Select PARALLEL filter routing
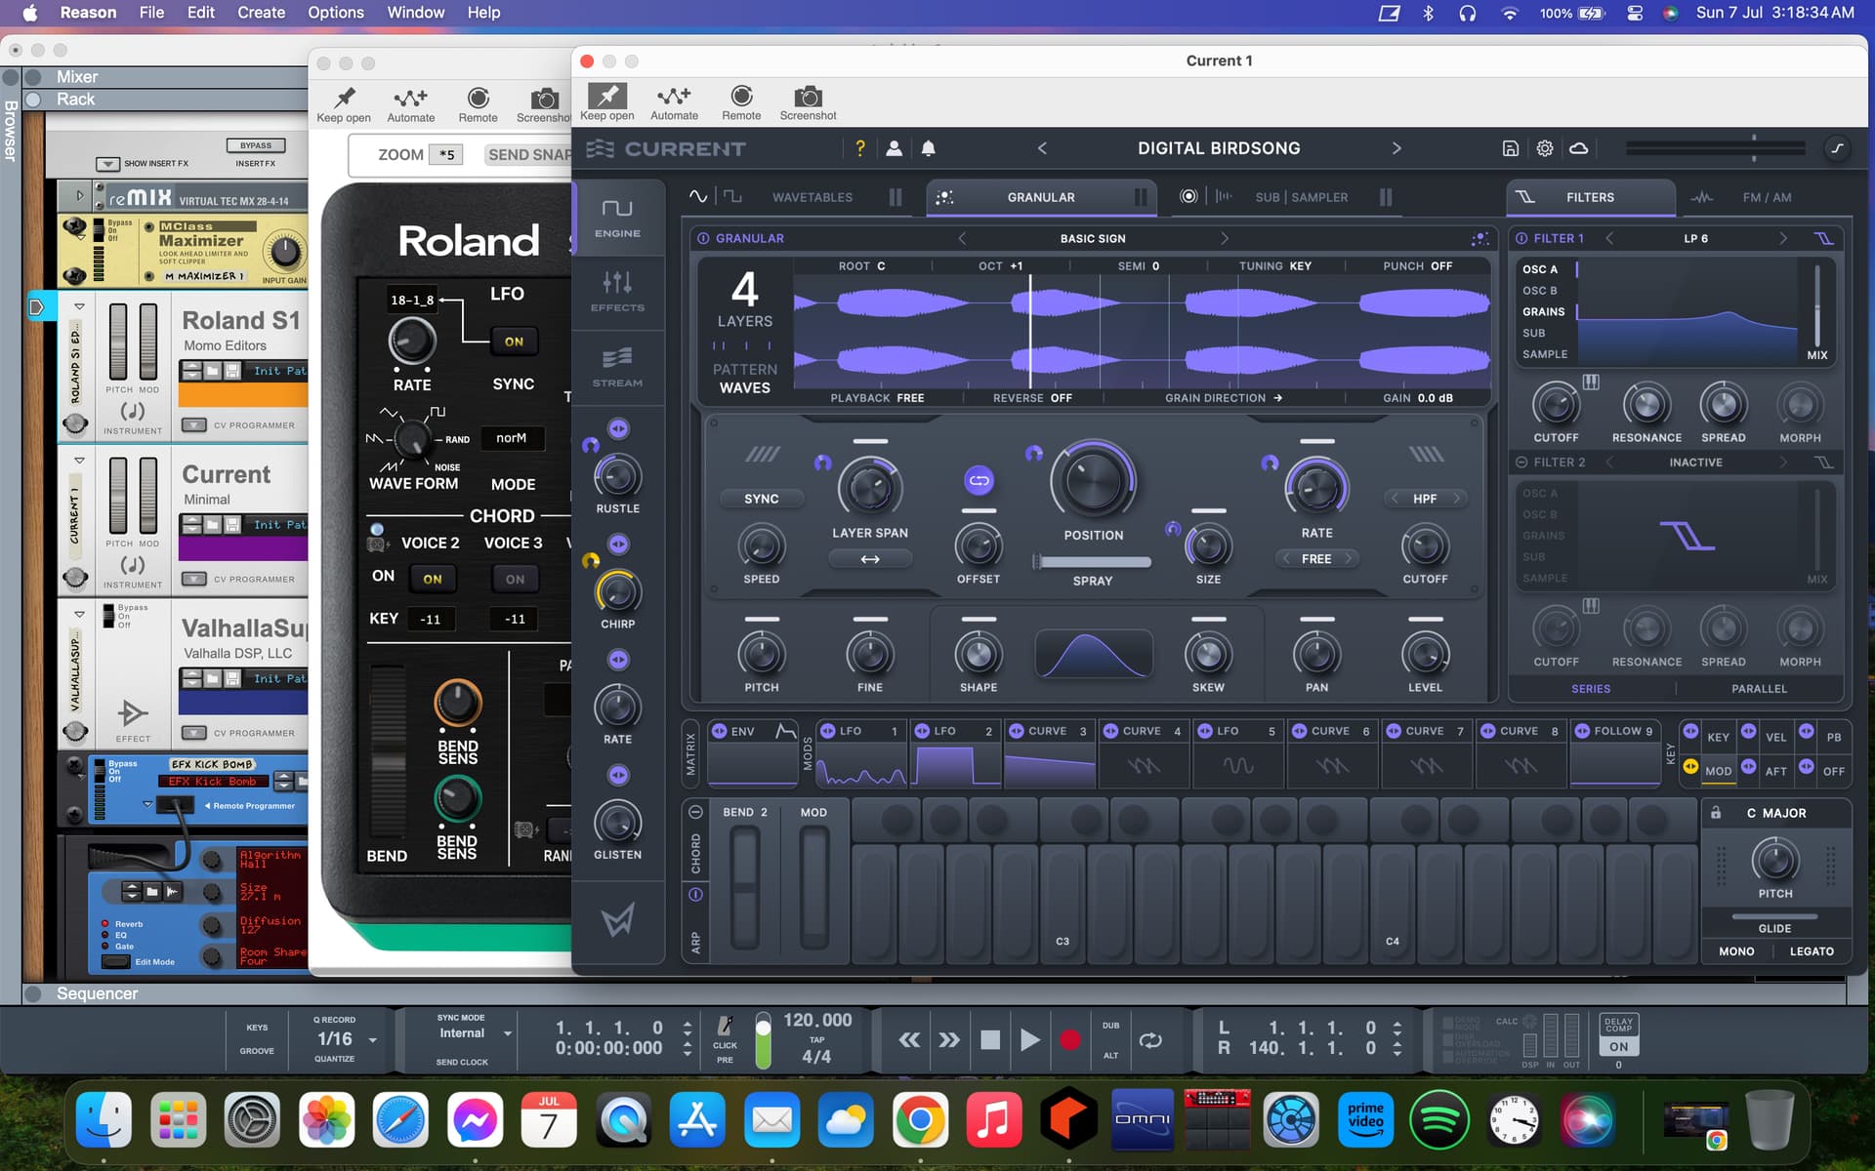This screenshot has width=1875, height=1171. pos(1759,689)
